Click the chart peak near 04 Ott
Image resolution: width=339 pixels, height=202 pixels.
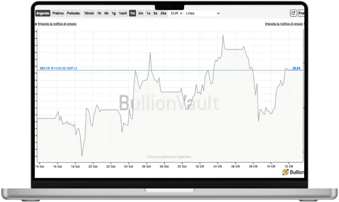point(223,35)
